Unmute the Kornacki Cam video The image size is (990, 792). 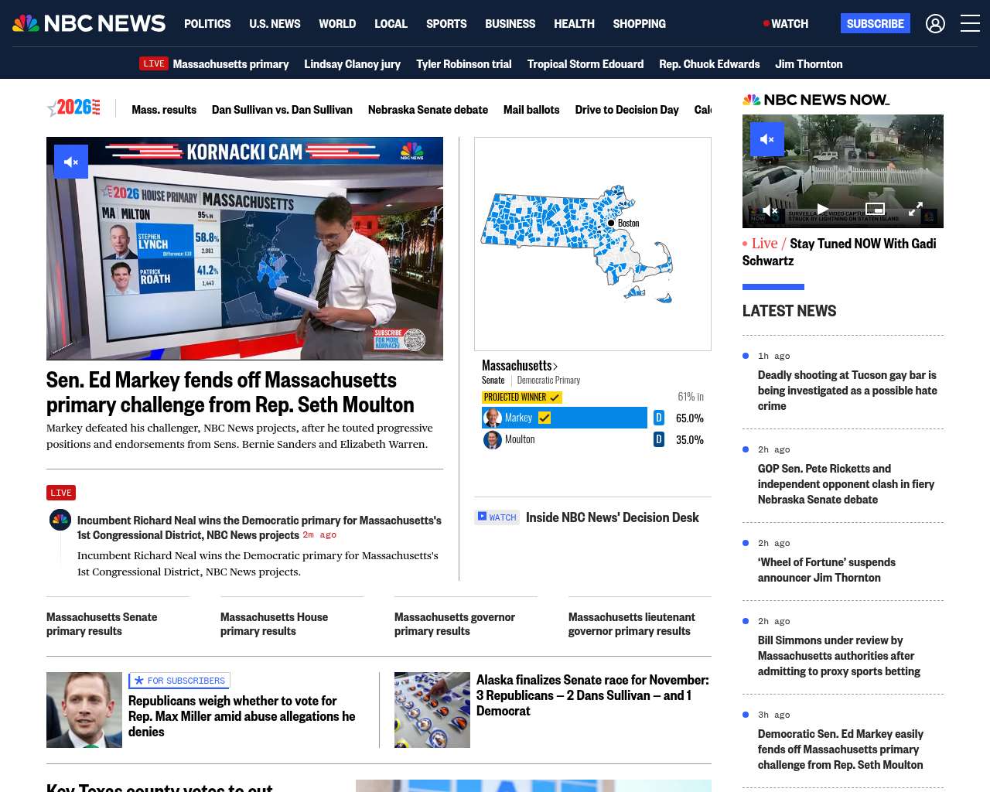tap(71, 162)
